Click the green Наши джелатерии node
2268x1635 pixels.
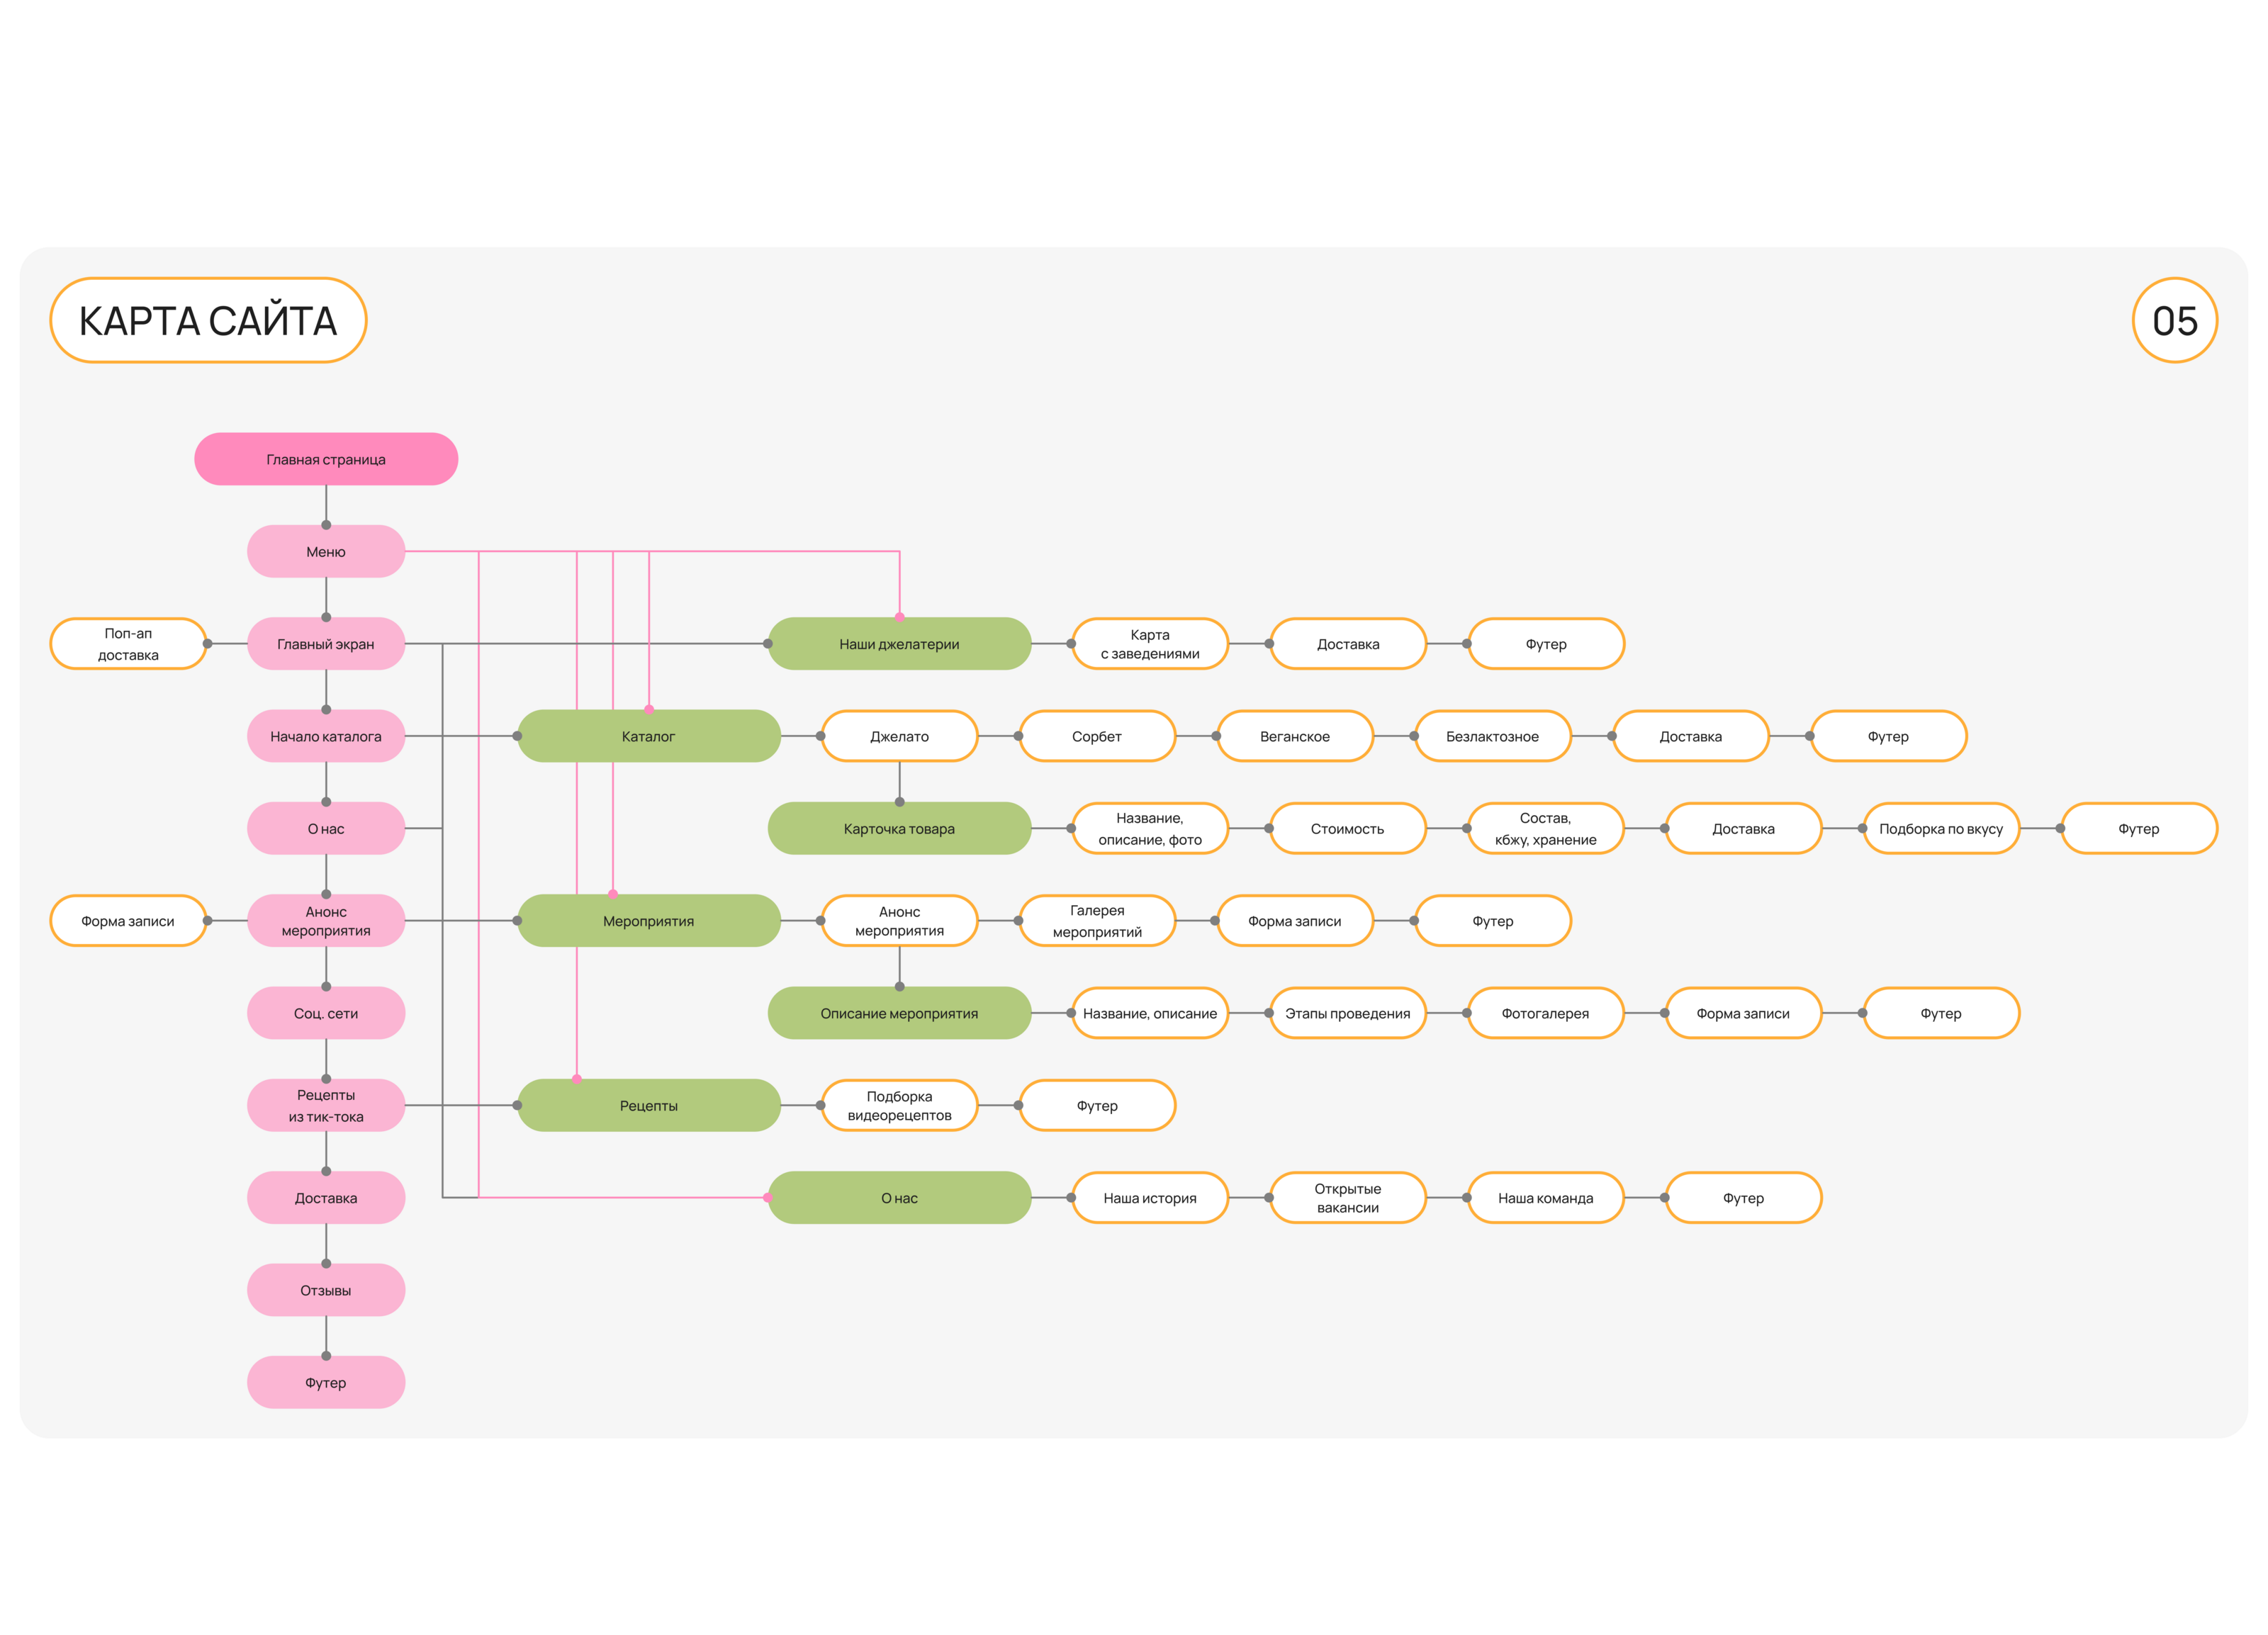pos(898,644)
